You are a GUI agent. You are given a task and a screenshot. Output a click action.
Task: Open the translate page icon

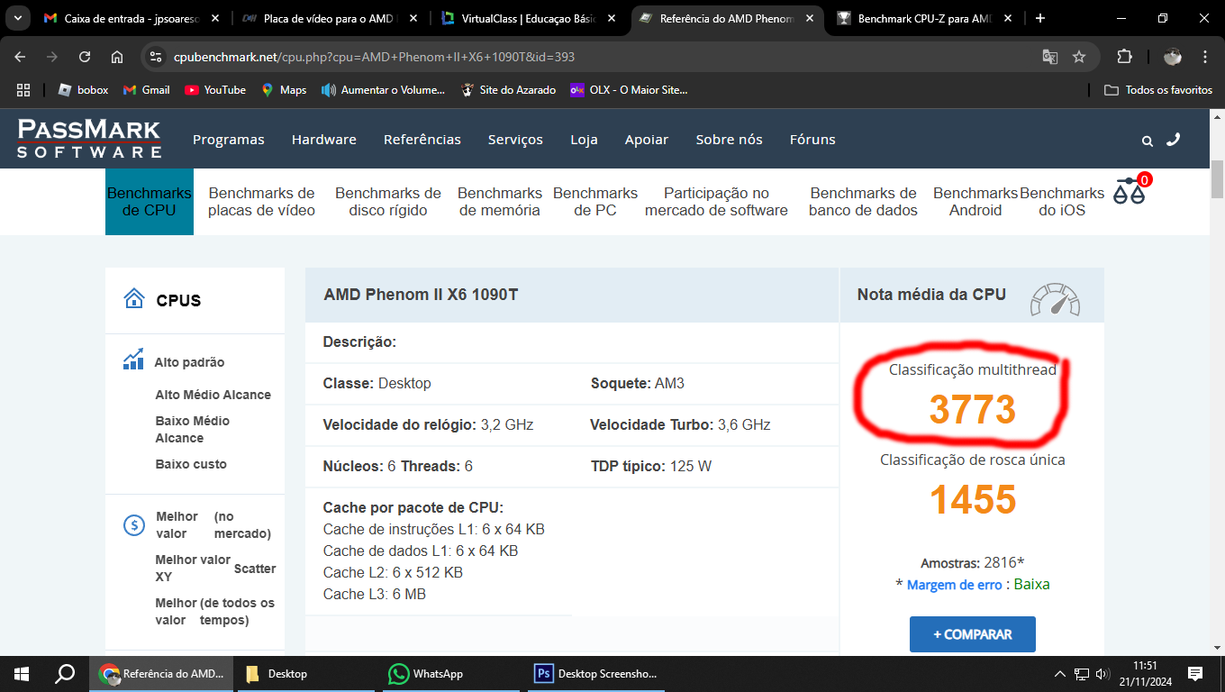(1050, 57)
